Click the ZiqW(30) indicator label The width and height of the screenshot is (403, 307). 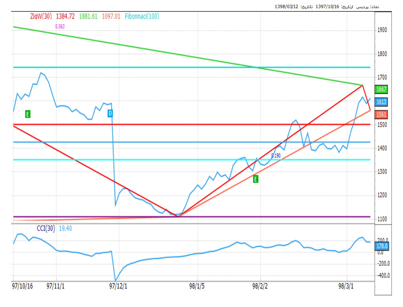[41, 16]
